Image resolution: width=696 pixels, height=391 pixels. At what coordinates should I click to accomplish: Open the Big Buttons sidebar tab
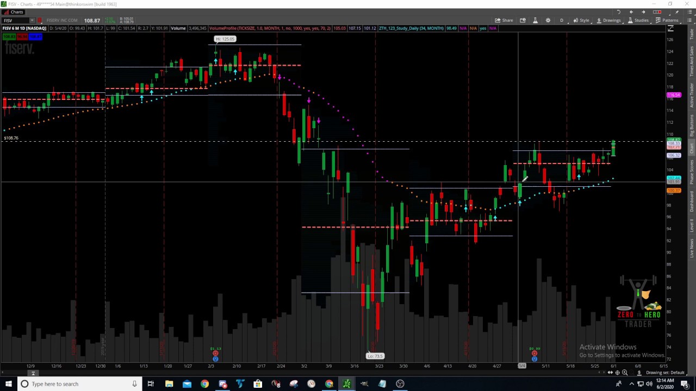click(692, 125)
